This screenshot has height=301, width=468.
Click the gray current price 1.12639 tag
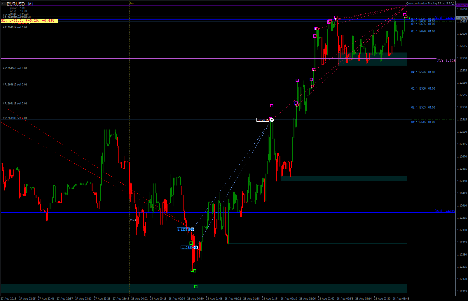coord(462,18)
